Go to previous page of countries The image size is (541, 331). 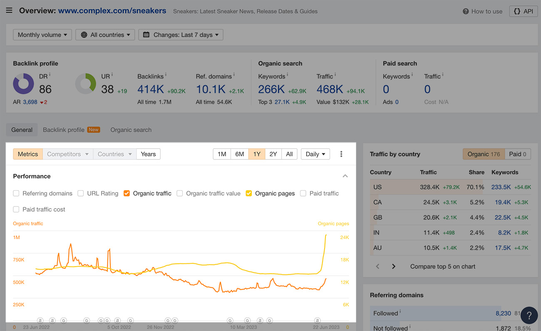[x=377, y=267]
